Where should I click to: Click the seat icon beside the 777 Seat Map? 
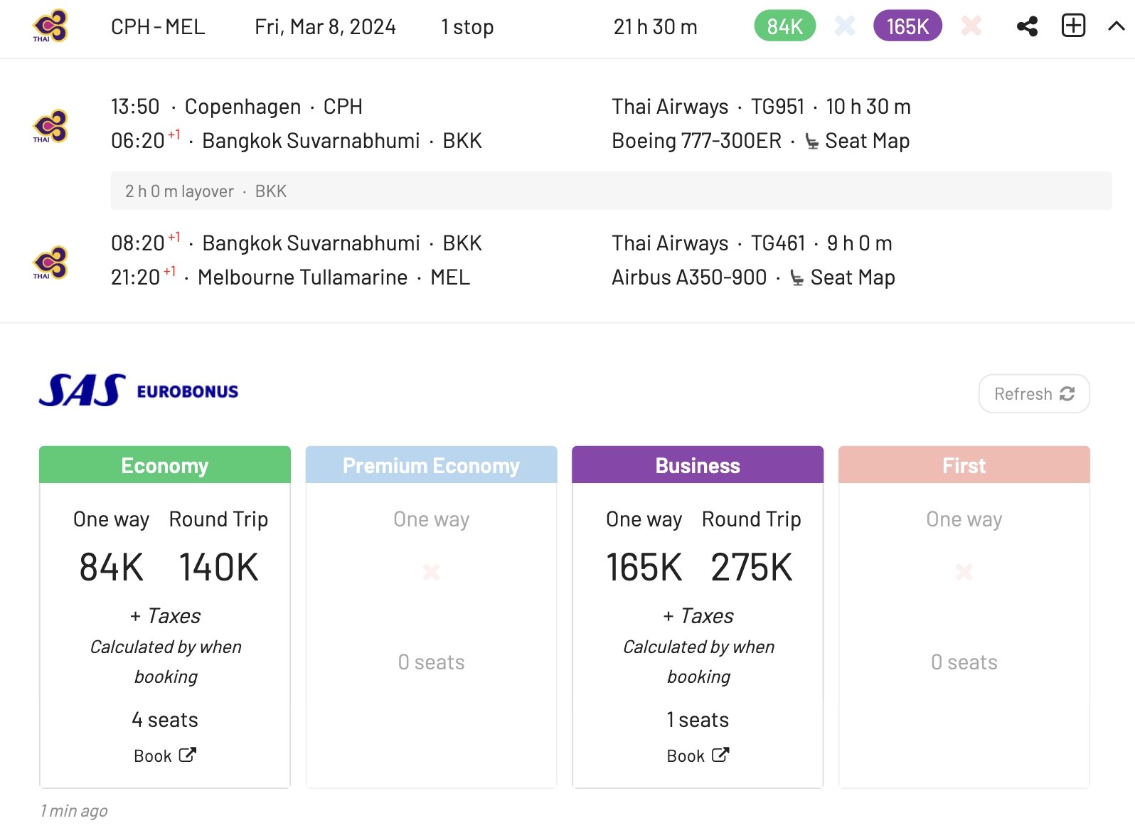[811, 142]
